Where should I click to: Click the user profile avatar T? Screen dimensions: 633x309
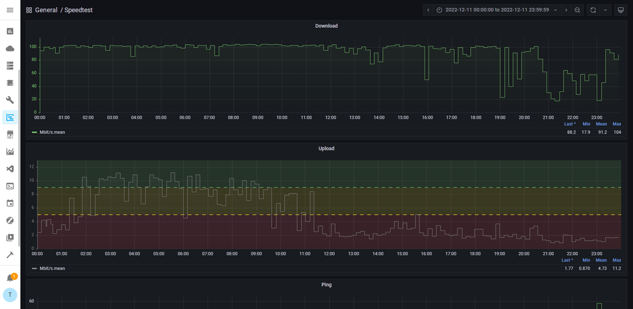click(10, 295)
